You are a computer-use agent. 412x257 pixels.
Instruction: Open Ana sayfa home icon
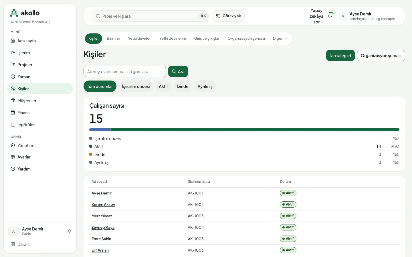(x=13, y=41)
